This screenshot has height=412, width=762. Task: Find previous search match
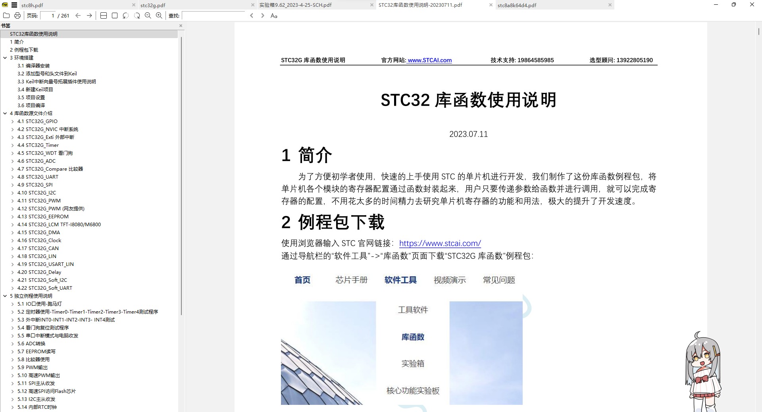[x=252, y=15]
